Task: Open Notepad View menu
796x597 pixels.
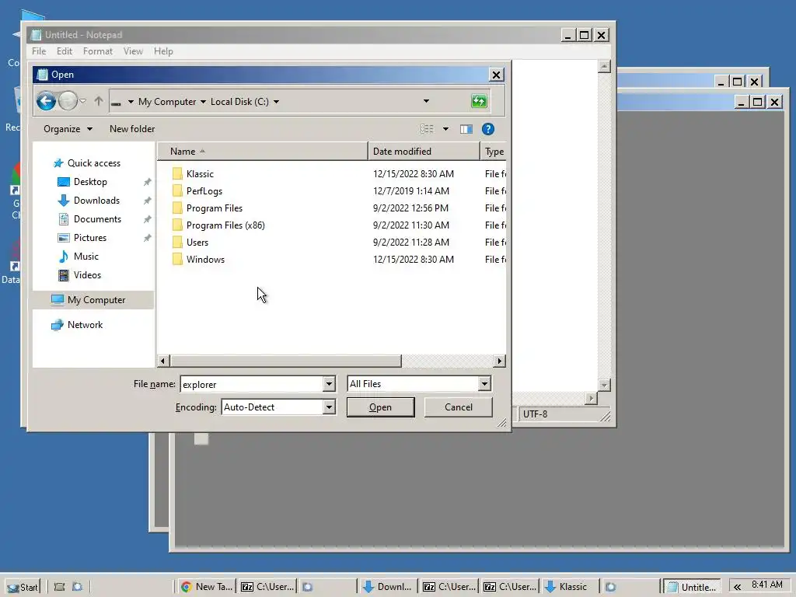Action: tap(133, 51)
